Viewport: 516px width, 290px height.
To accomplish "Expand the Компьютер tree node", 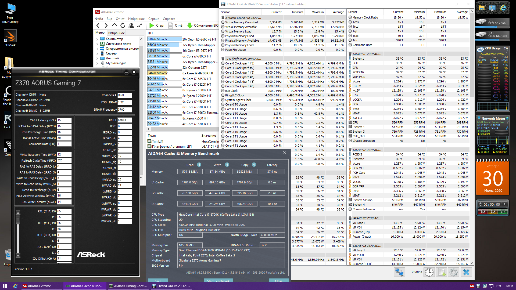I will click(97, 39).
